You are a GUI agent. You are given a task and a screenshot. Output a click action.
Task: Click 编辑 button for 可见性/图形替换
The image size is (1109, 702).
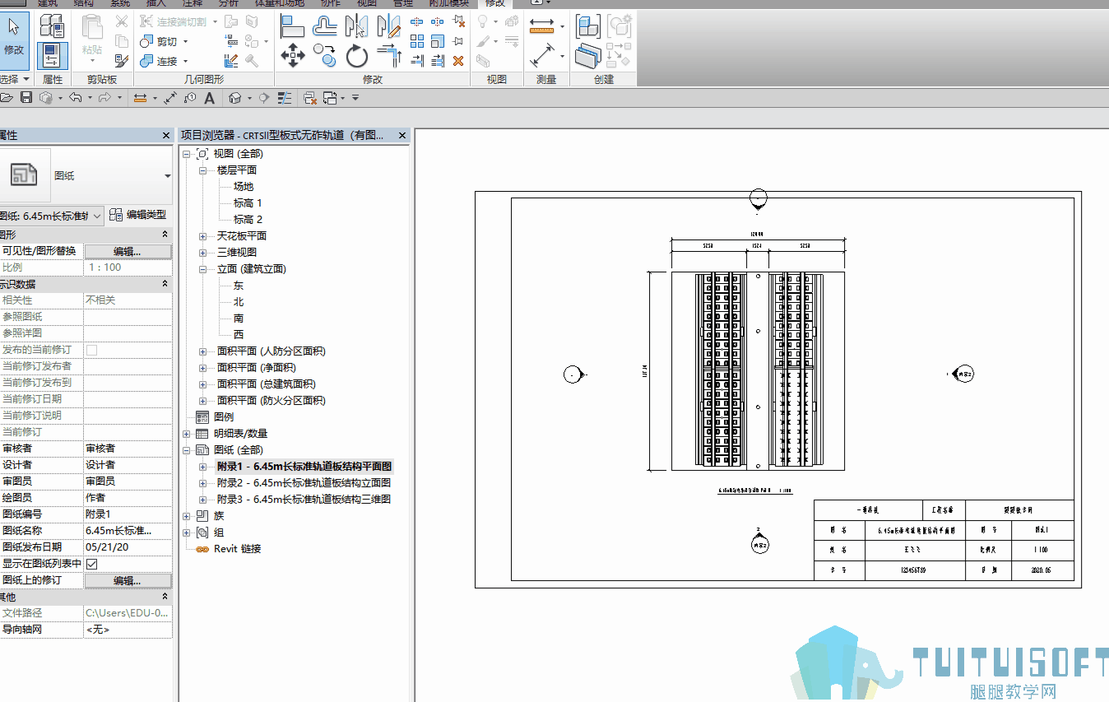128,251
